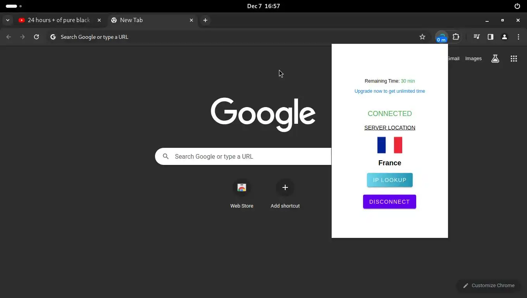527x298 pixels.
Task: Click the VPN extension icon in toolbar
Action: pos(441,37)
